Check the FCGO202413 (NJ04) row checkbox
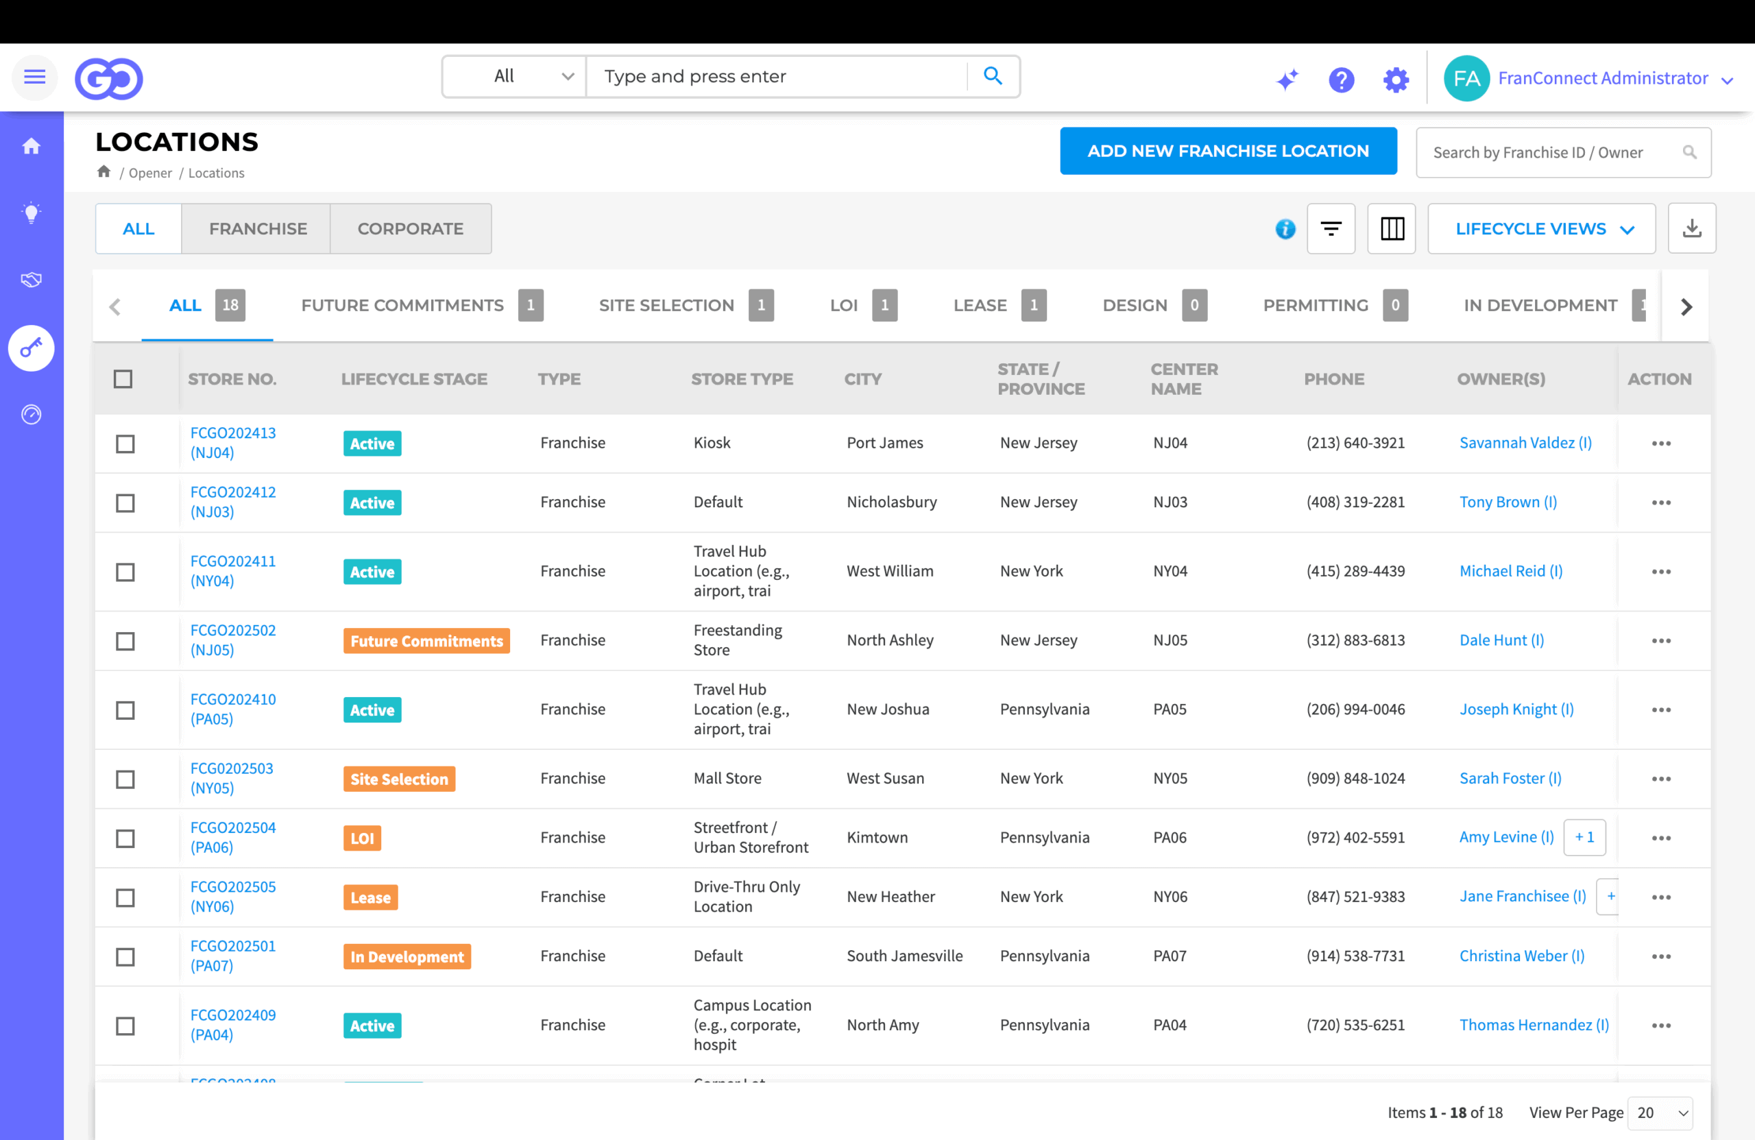Screen dimensions: 1755x1140 click(125, 444)
